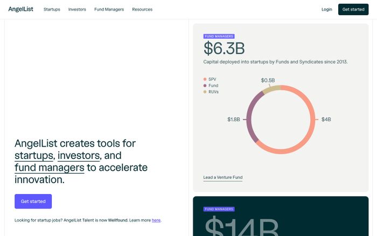Select the RUVs legend dot
Image resolution: width=377 pixels, height=236 pixels.
205,92
